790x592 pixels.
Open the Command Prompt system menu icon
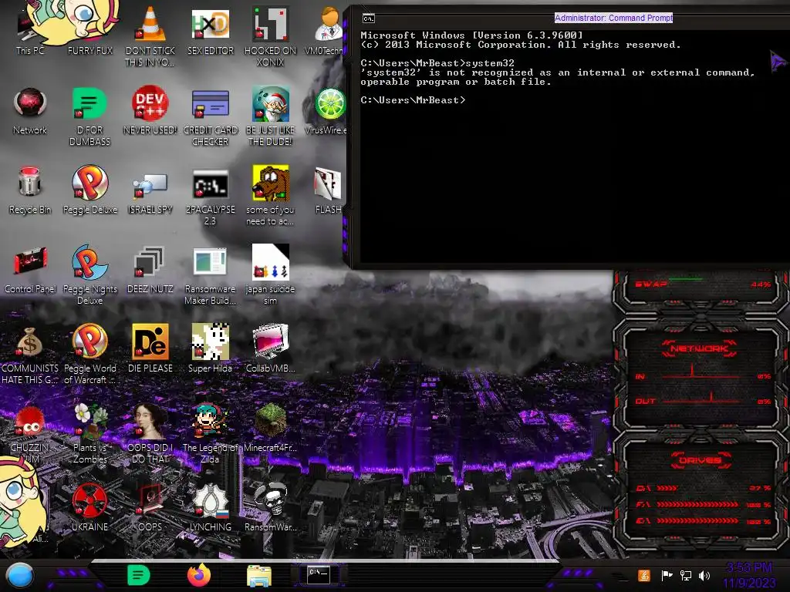368,18
